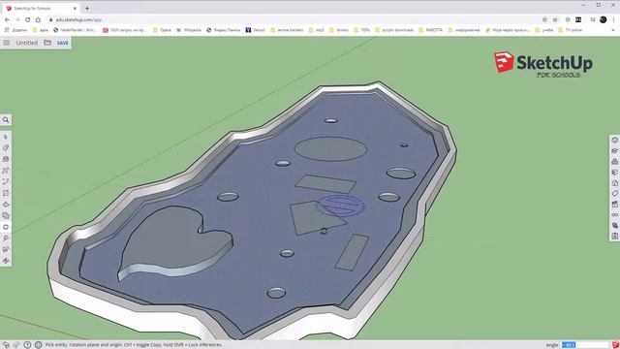The width and height of the screenshot is (620, 349).
Task: Reload the page with refresh icon
Action: click(27, 19)
